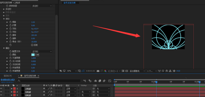The height and width of the screenshot is (97, 205).
Task: Open the 50% magnification dropdown
Action: [72, 71]
